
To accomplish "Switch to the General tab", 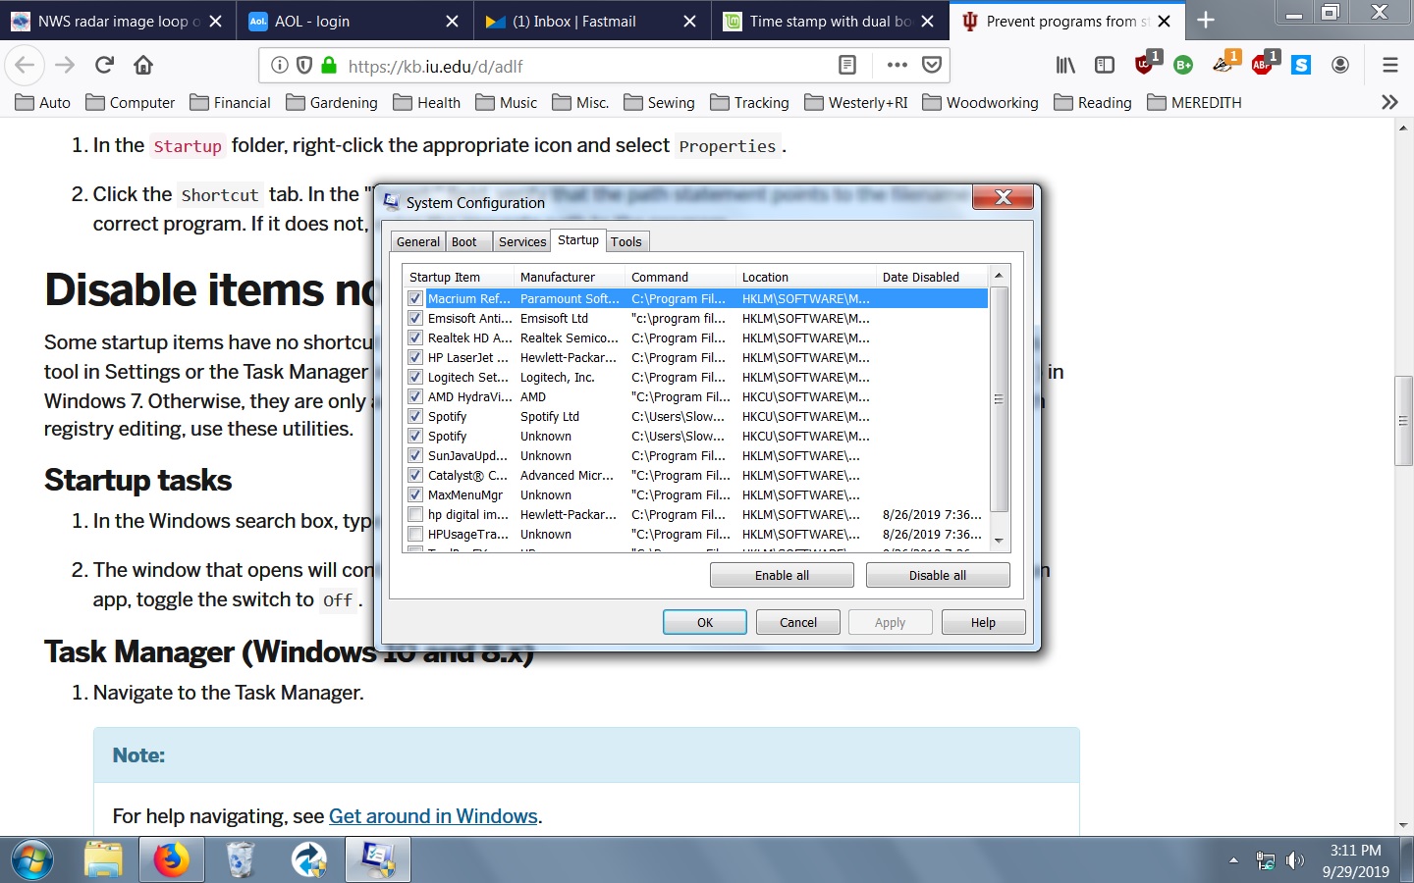I will click(418, 241).
